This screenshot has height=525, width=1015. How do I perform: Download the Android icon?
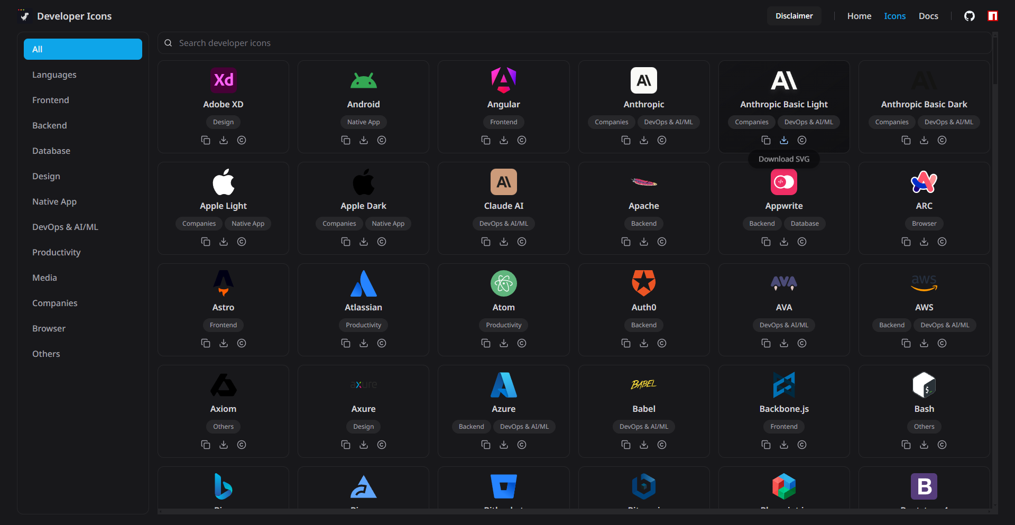point(364,140)
